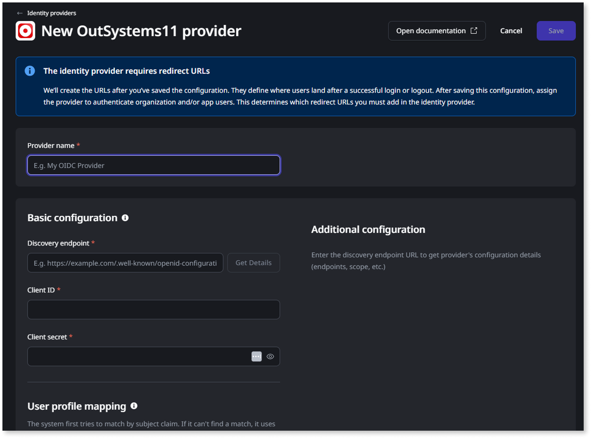Click the 'Client secret' label
Viewport: 591px width, 438px height.
(x=47, y=337)
